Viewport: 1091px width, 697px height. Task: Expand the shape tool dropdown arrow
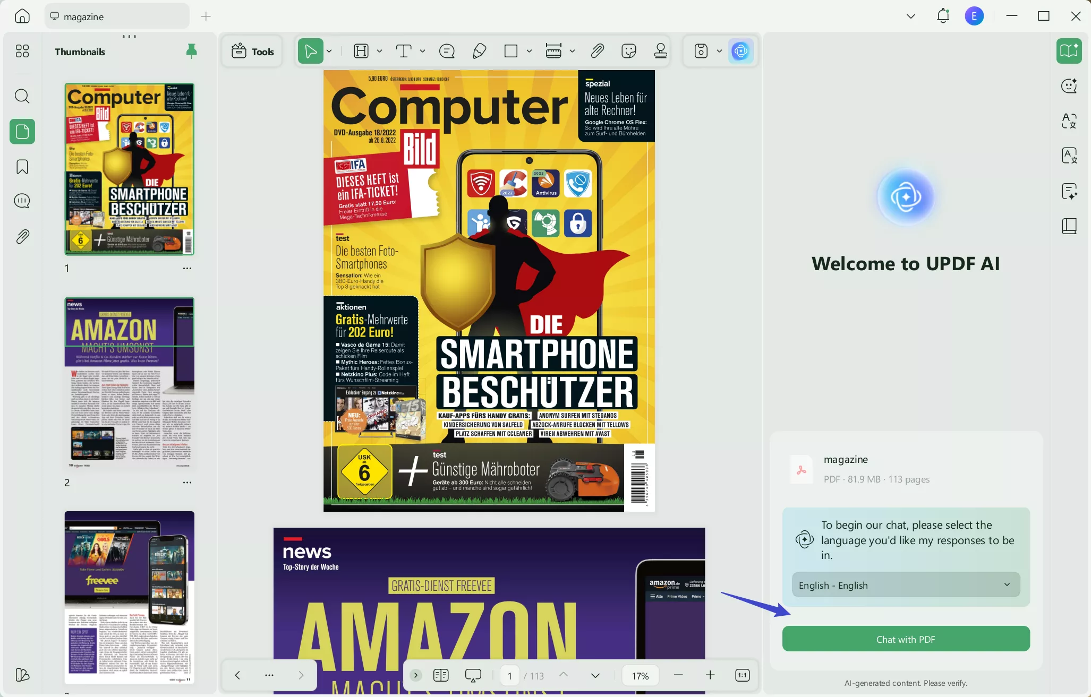529,51
